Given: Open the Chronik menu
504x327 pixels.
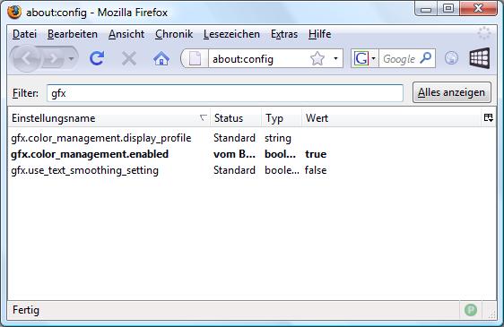Looking at the screenshot, I should click(174, 34).
